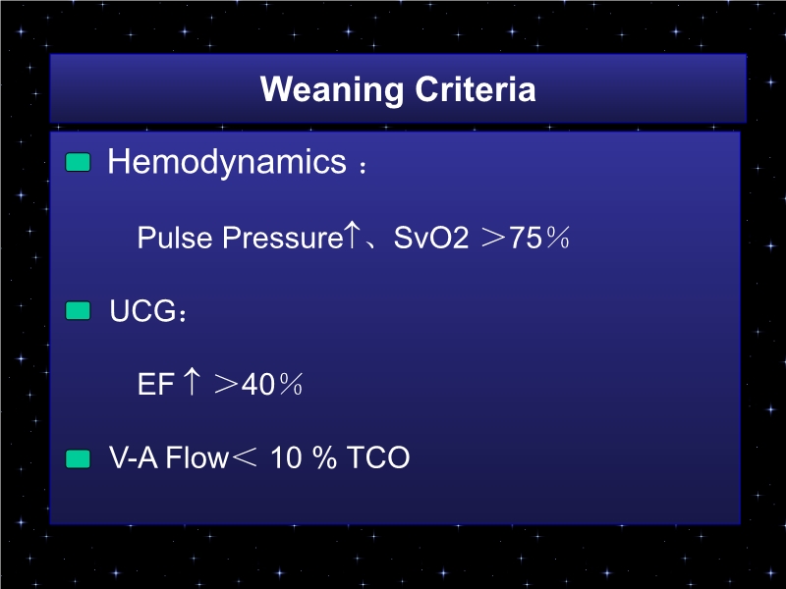Viewport: 786px width, 589px height.
Task: Click the less-than symbol after V-A Flow
Action: tap(244, 459)
